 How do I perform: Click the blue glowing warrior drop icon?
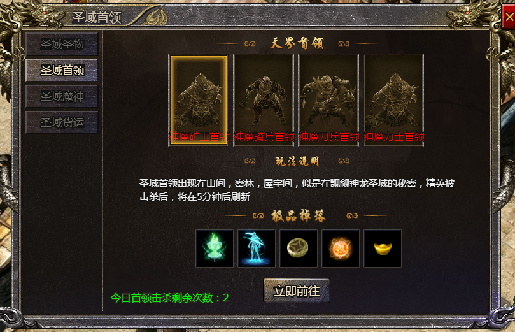coord(257,249)
